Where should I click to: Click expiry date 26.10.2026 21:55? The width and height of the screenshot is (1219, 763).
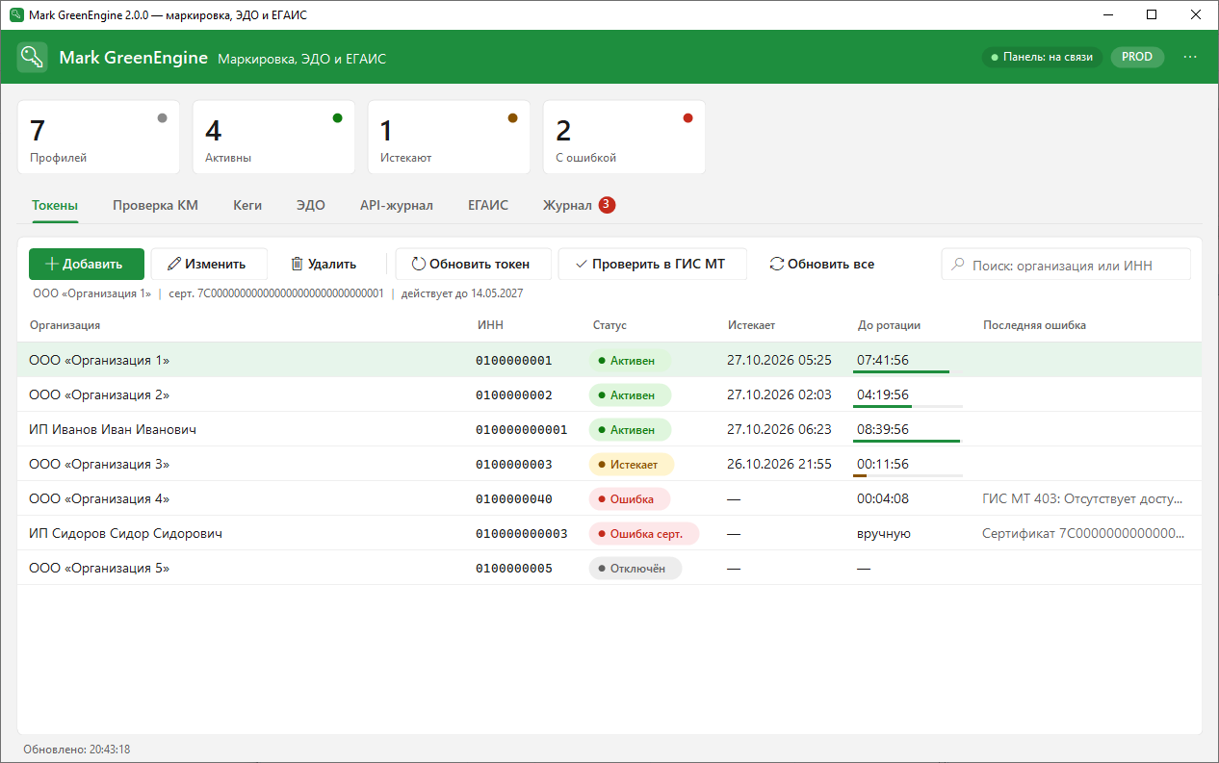[779, 464]
